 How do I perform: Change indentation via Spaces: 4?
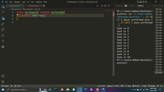pos(110,86)
